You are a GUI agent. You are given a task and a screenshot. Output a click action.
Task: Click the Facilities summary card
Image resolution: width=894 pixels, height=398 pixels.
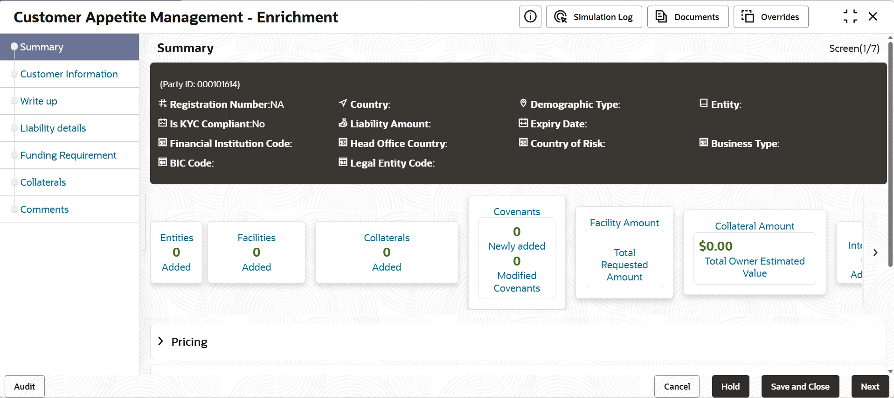tap(256, 252)
